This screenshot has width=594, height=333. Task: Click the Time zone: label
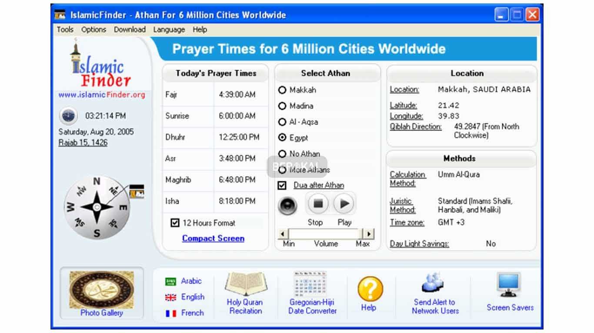point(407,222)
